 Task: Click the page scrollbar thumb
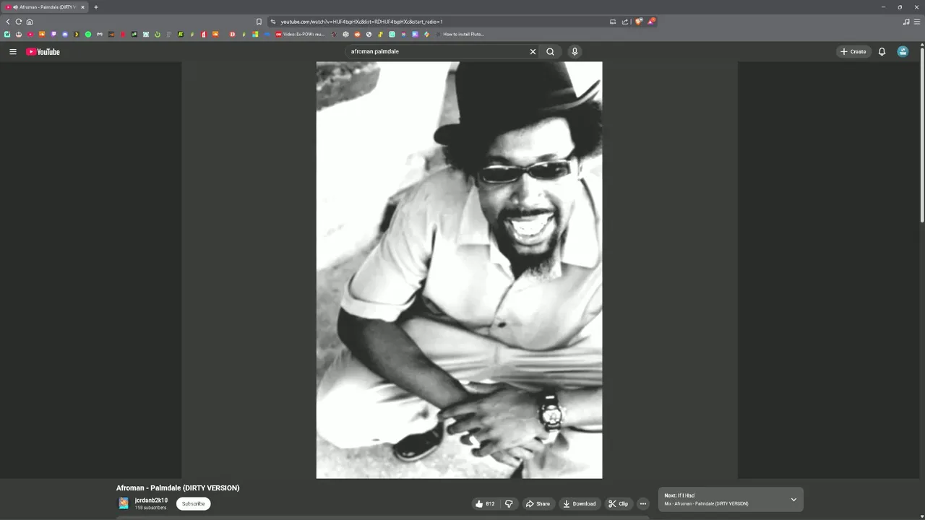[x=921, y=134]
